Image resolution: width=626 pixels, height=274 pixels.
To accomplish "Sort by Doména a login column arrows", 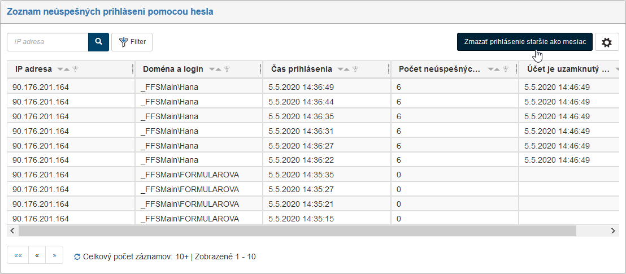I will point(215,69).
